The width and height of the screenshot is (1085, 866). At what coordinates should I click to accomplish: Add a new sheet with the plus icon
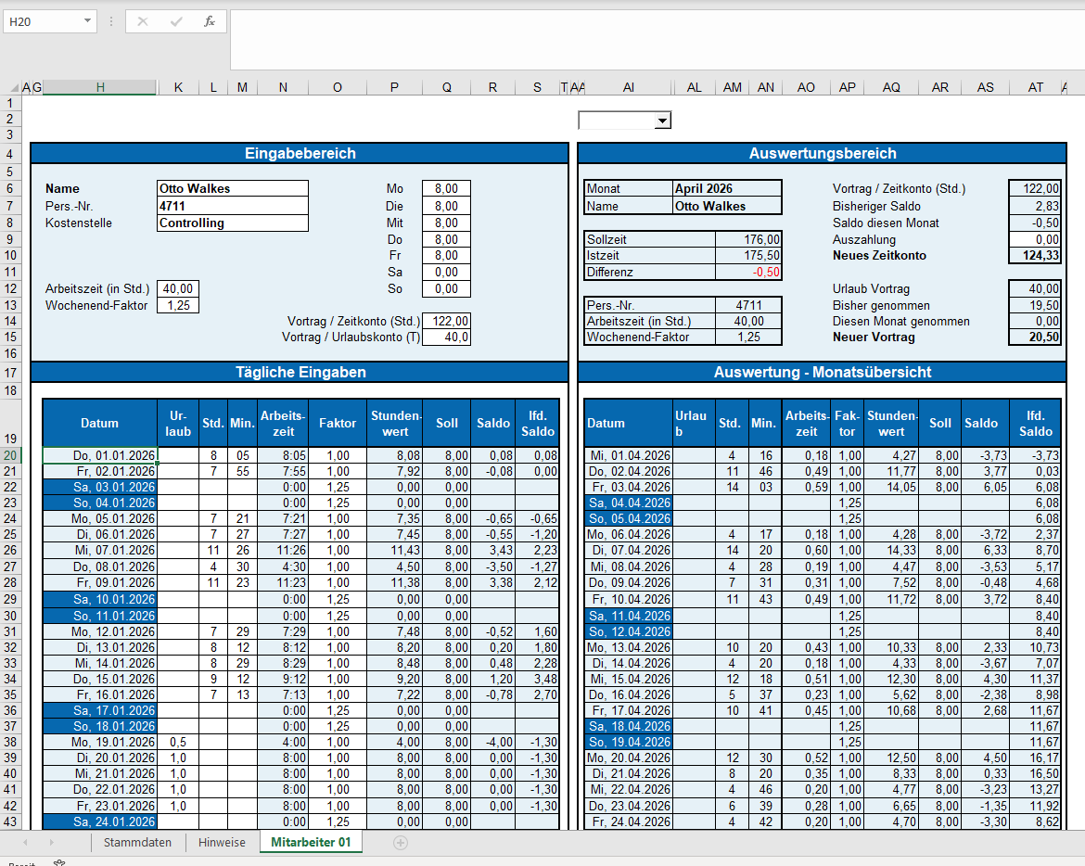coord(401,842)
